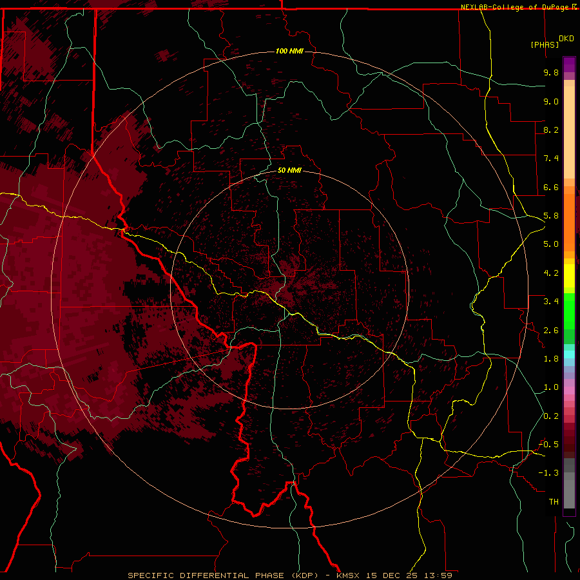This screenshot has height=580, width=580.
Task: Click the 5.0 value on the color scale
Action: 551,244
